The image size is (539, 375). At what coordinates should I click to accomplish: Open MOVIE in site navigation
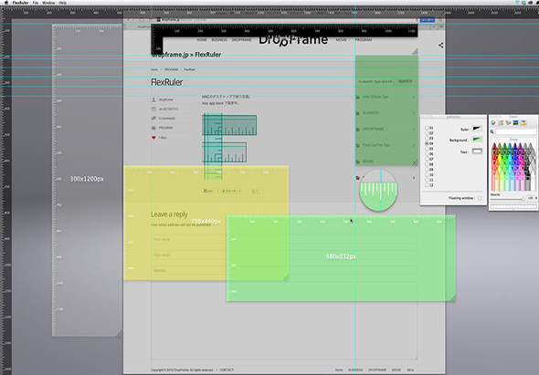[x=341, y=40]
